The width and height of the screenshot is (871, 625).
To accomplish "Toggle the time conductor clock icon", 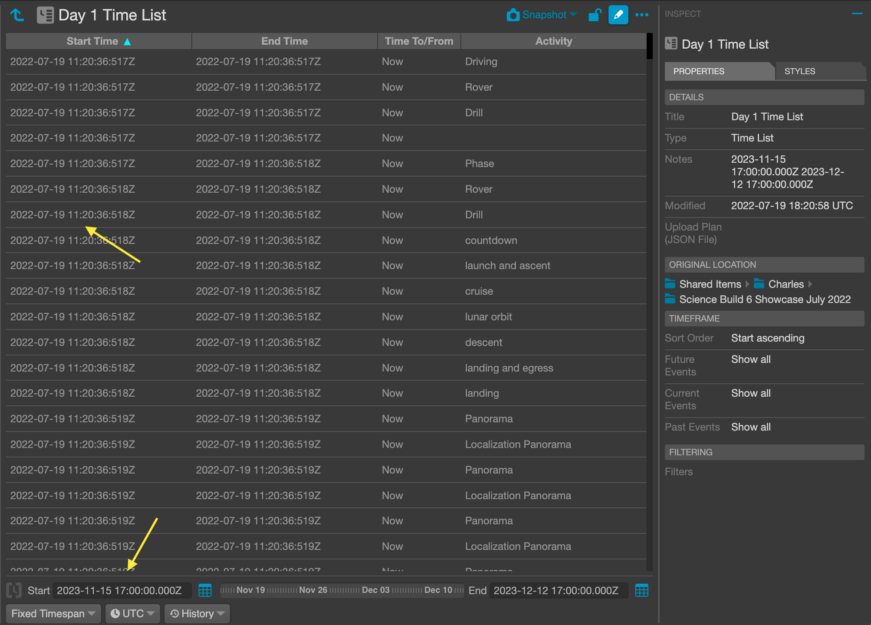I will 15,590.
